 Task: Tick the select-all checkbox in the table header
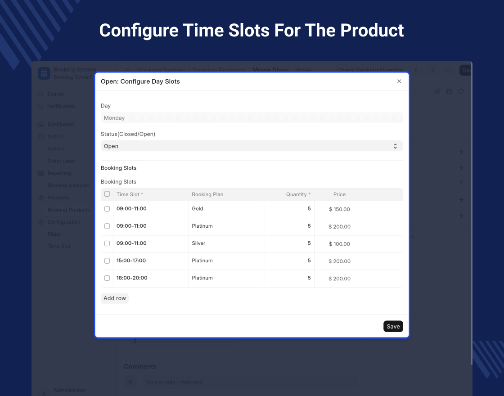(107, 194)
